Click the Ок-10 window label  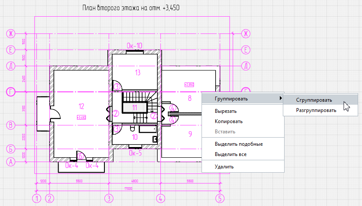134,45
